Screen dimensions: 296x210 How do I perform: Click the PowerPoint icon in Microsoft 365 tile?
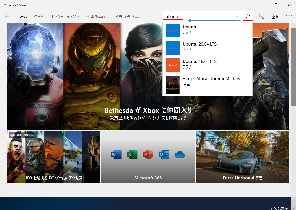(x=148, y=154)
